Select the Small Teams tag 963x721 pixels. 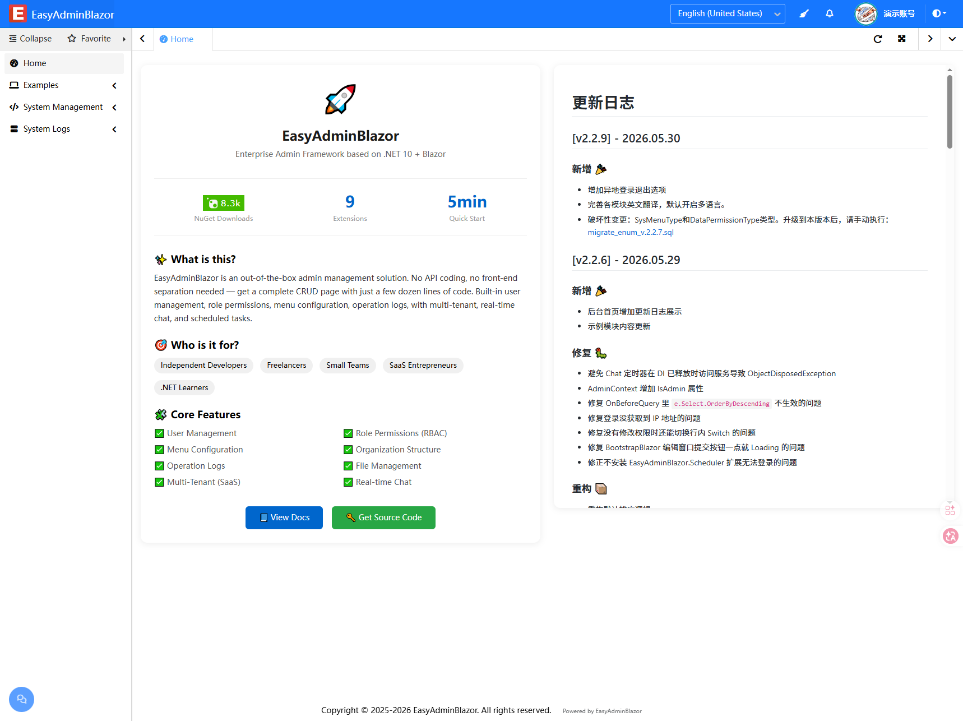tap(348, 366)
